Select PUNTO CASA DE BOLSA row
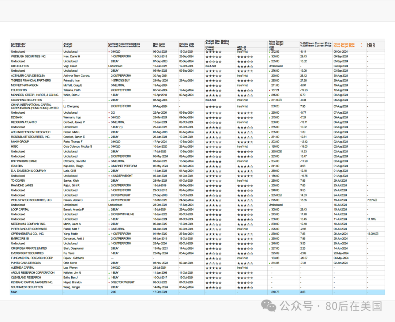The image size is (395, 322). click(197, 263)
